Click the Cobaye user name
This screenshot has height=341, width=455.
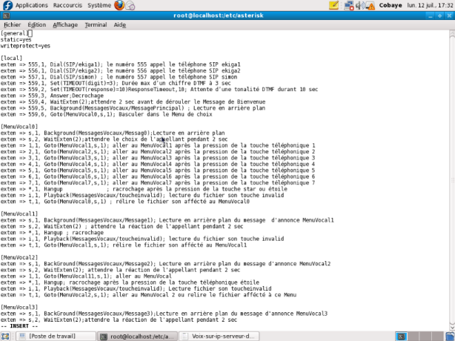tap(391, 5)
